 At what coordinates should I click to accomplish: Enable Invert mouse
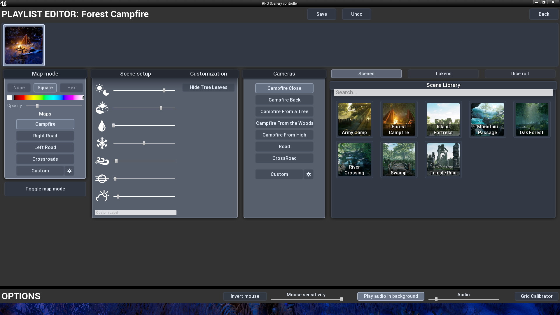[x=245, y=296]
